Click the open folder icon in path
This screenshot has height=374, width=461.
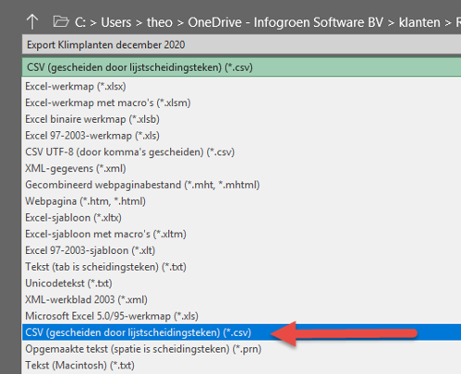[61, 22]
